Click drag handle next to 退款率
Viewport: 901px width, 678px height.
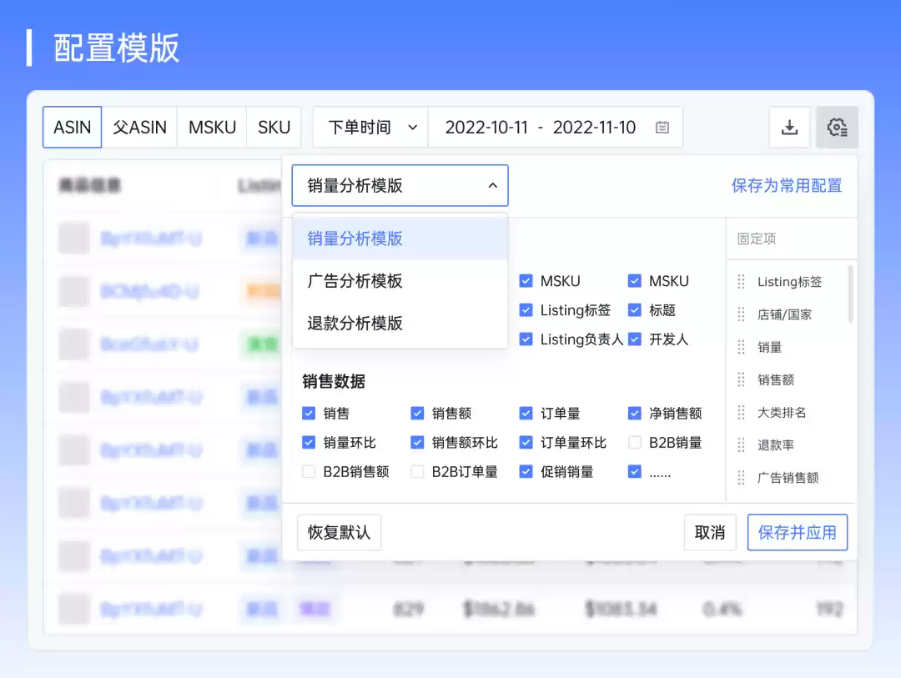(741, 444)
